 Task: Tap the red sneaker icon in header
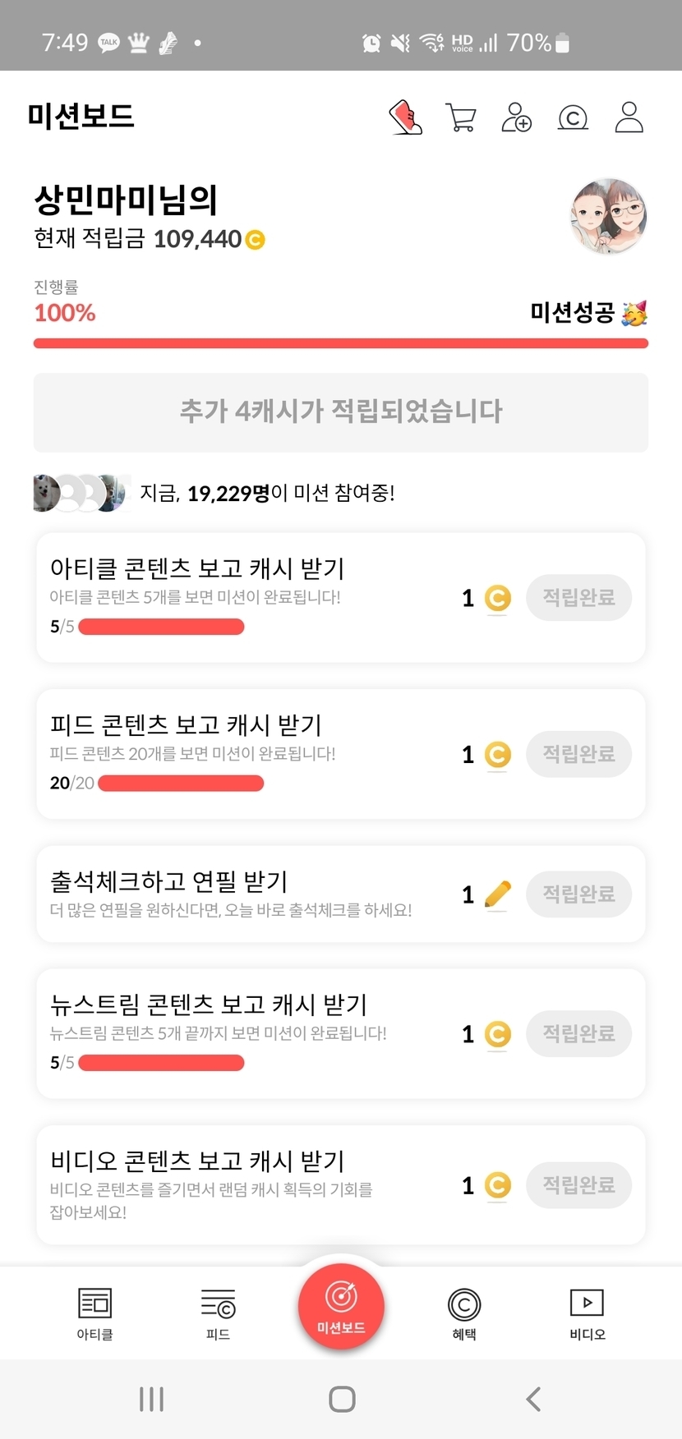pos(405,117)
